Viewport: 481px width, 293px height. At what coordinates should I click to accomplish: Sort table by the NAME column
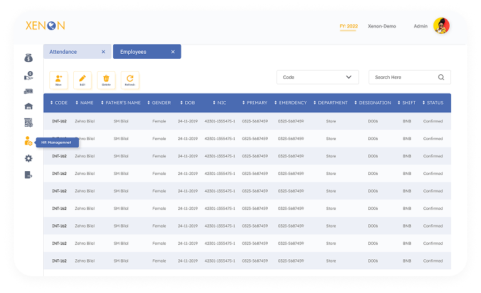[86, 103]
